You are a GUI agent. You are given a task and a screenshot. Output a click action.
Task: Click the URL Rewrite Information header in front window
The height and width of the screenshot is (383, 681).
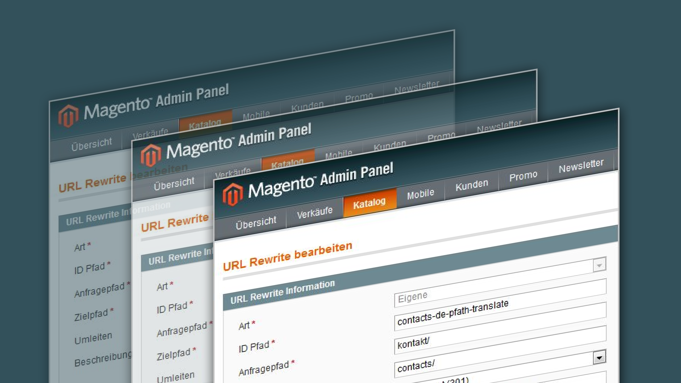[283, 292]
